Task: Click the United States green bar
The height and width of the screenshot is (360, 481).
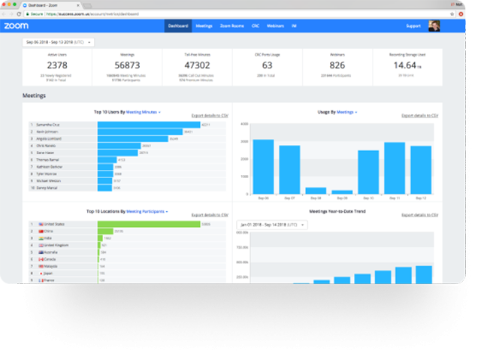Action: (149, 224)
